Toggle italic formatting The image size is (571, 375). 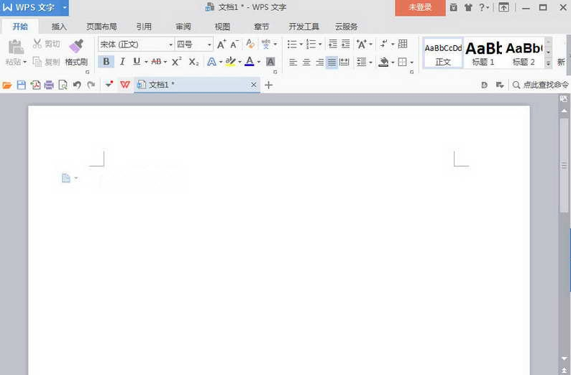[x=122, y=62]
